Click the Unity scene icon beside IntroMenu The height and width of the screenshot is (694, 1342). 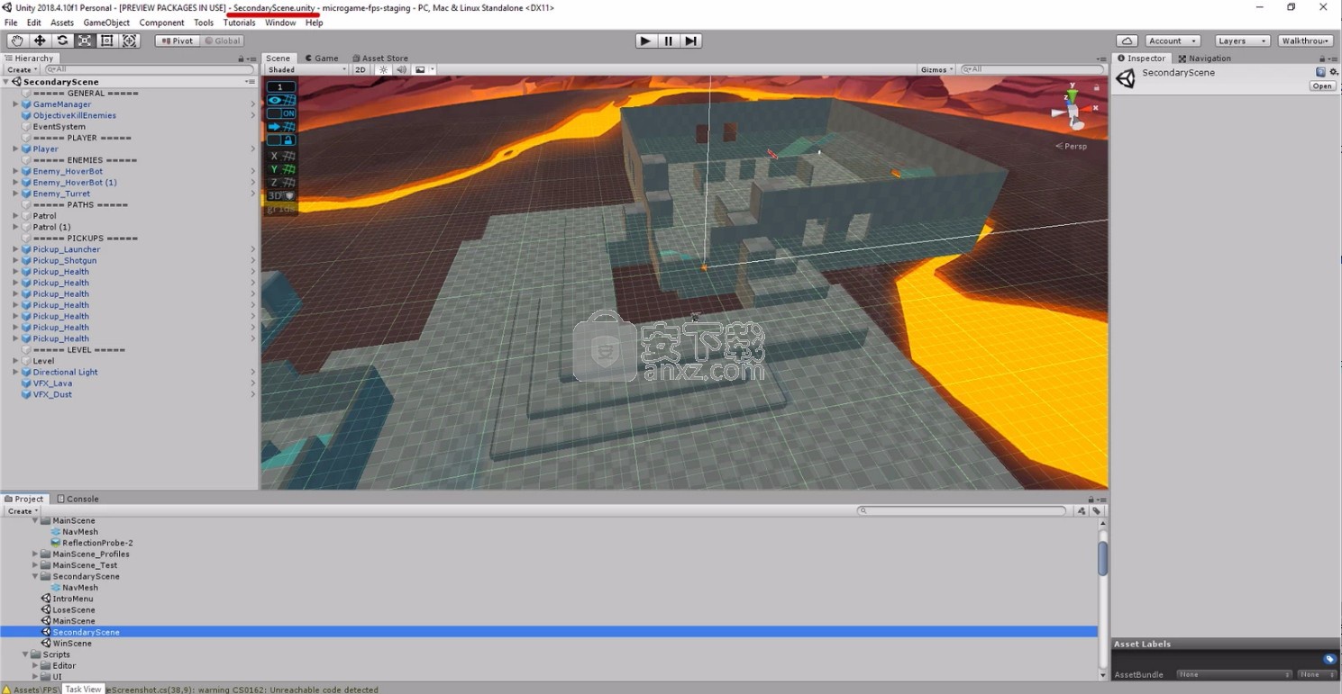tap(46, 599)
